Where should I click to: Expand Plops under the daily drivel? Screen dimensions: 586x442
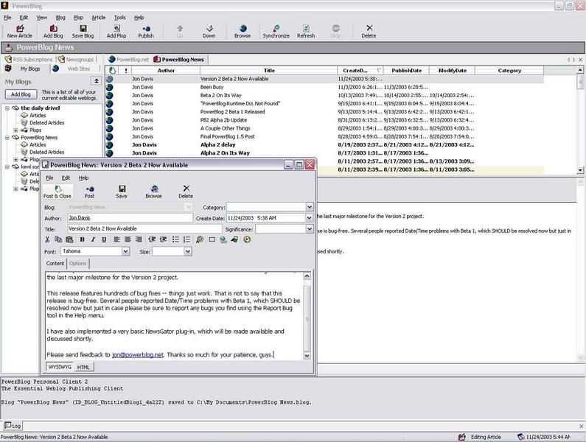(15, 130)
